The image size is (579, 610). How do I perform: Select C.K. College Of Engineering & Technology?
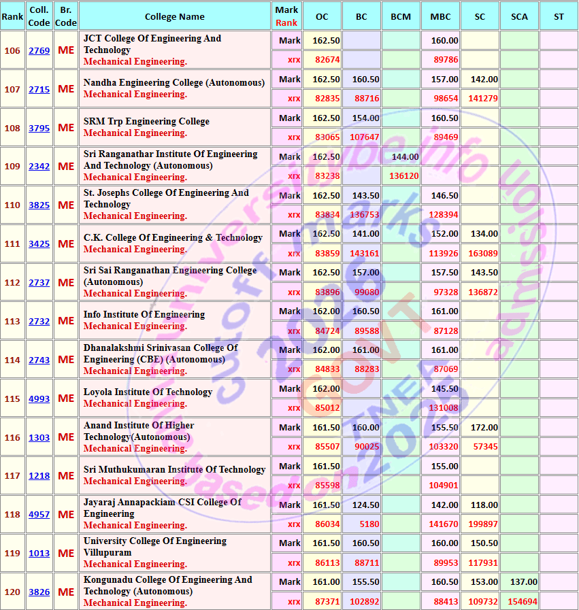tap(173, 237)
